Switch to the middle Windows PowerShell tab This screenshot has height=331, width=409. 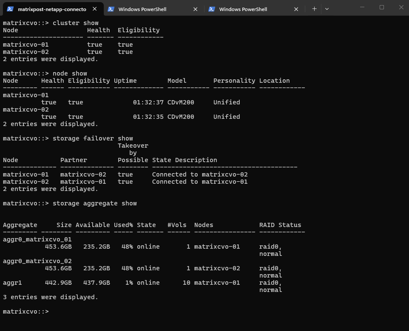click(142, 9)
